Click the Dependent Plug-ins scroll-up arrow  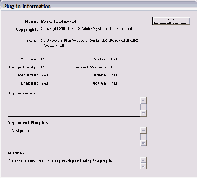143,130
